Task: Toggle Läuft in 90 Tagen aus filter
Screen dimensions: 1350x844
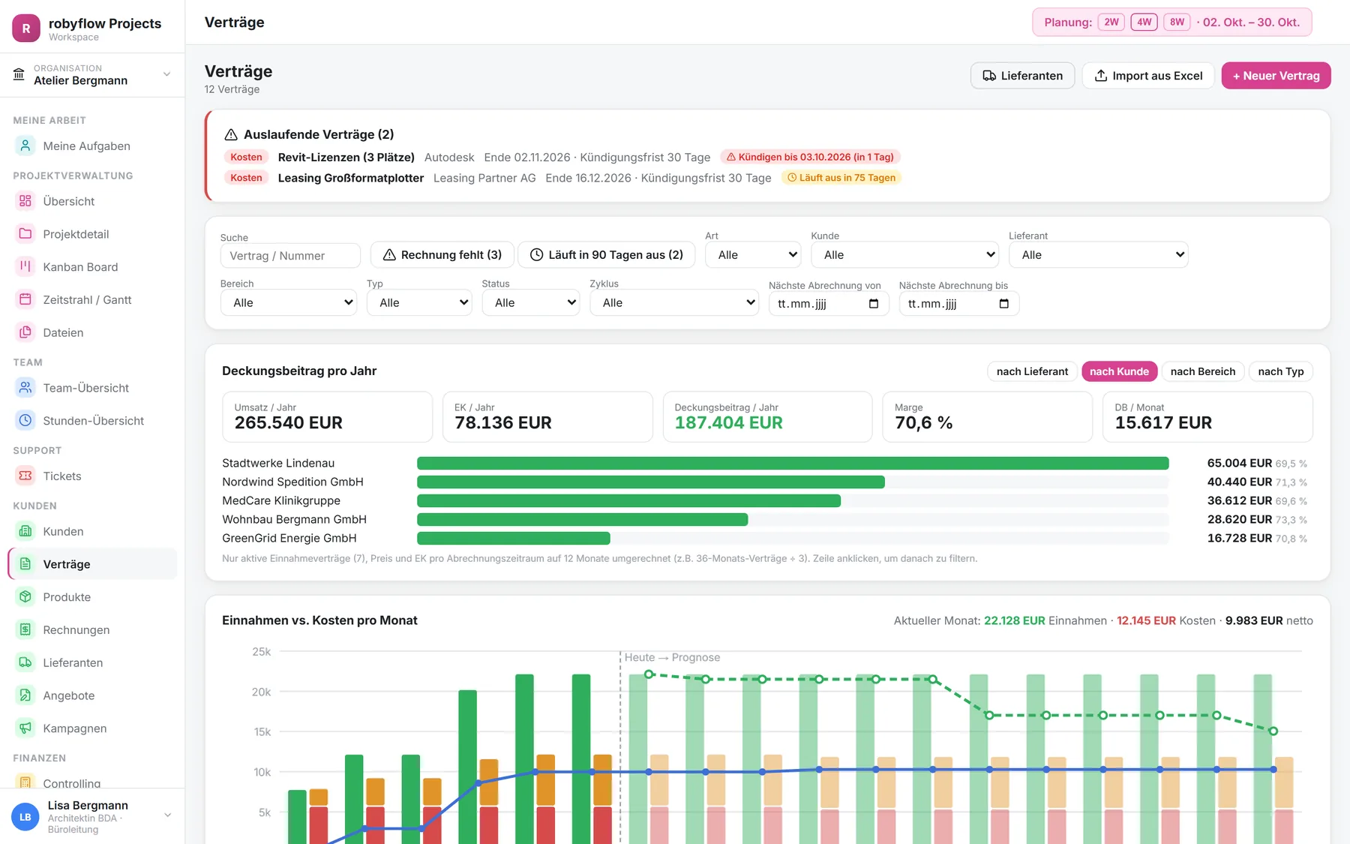Action: [x=607, y=255]
